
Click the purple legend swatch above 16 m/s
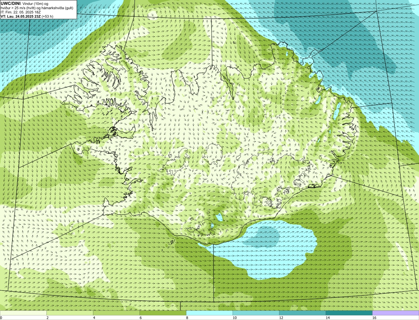[396, 313]
